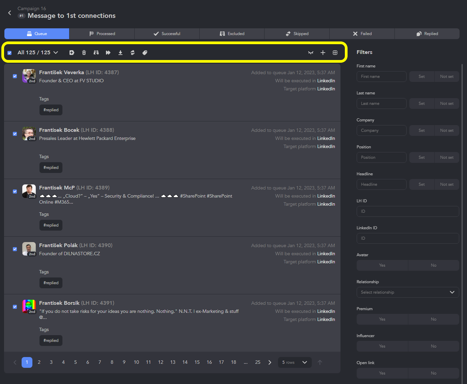This screenshot has height=384, width=467.
Task: Click the refresh arrows icon in toolbar
Action: [x=133, y=53]
